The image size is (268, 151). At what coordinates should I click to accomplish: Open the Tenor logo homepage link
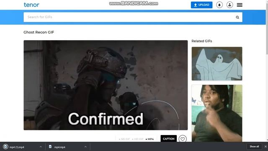(x=31, y=5)
